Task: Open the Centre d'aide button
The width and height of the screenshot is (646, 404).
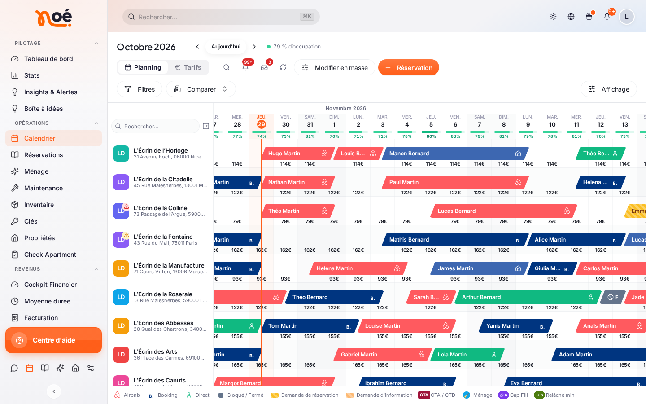Action: point(54,340)
